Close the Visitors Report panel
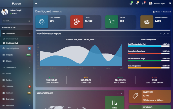The height and width of the screenshot is (109, 173). [x=121, y=93]
